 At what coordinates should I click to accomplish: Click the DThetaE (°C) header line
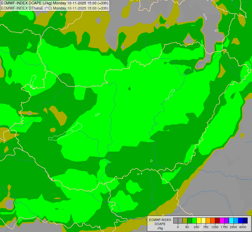pos(55,8)
